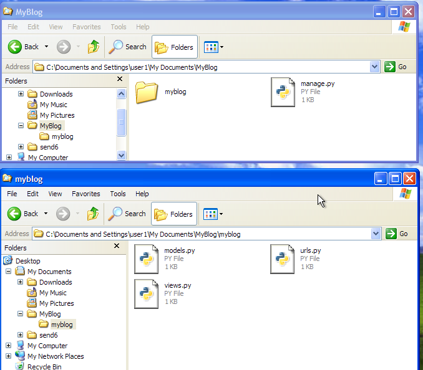
Task: Select the models.py file icon
Action: pyautogui.click(x=146, y=259)
